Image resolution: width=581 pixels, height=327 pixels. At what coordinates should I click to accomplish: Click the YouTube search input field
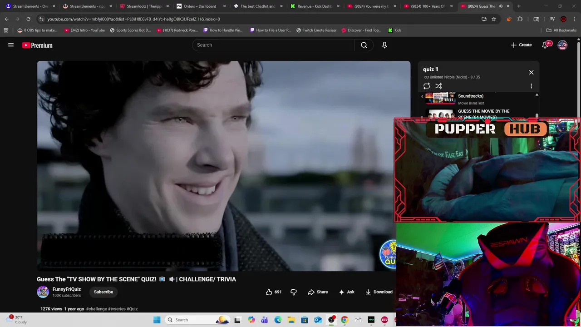pos(273,45)
